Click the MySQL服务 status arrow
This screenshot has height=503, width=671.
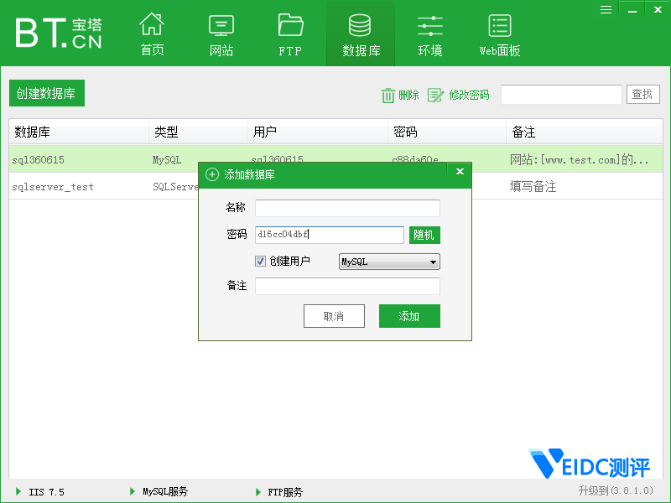point(133,491)
